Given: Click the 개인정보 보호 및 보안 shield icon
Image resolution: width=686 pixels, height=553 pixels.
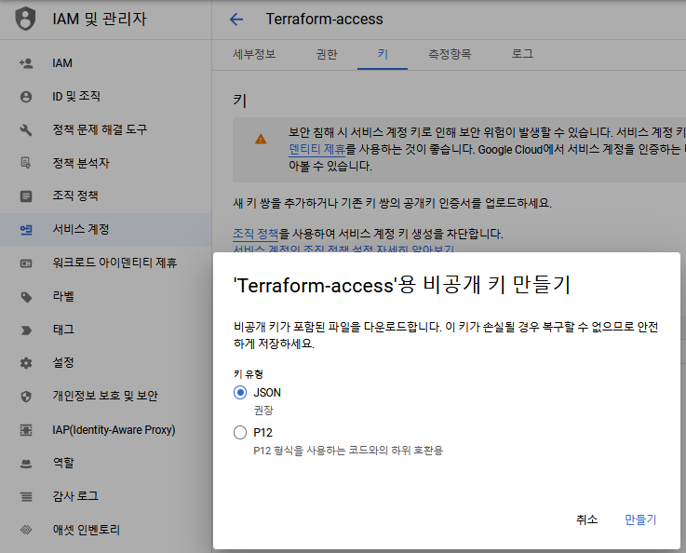Looking at the screenshot, I should click(x=26, y=397).
